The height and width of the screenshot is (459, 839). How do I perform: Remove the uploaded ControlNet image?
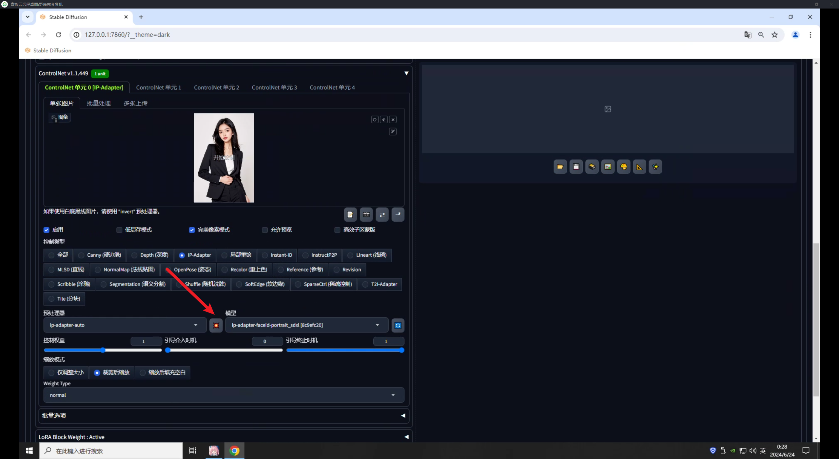pos(393,120)
